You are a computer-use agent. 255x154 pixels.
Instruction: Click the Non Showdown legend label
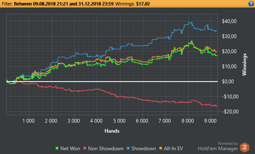coord(106,148)
